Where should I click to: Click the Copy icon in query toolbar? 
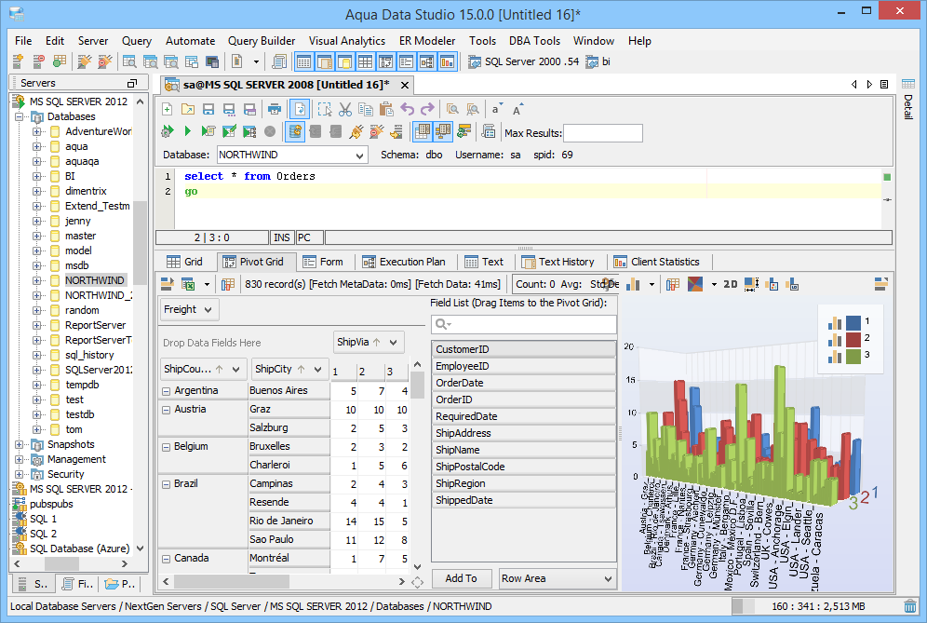point(366,110)
